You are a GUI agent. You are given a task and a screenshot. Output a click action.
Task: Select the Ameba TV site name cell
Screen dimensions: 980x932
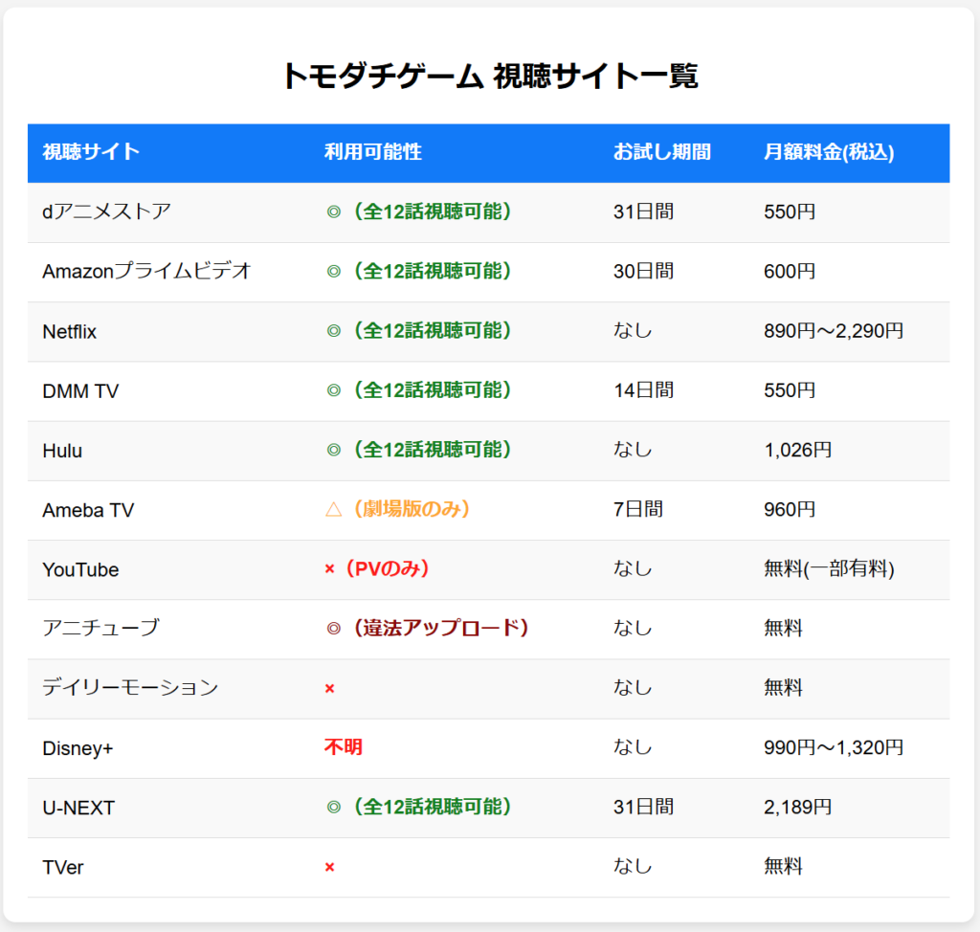88,510
